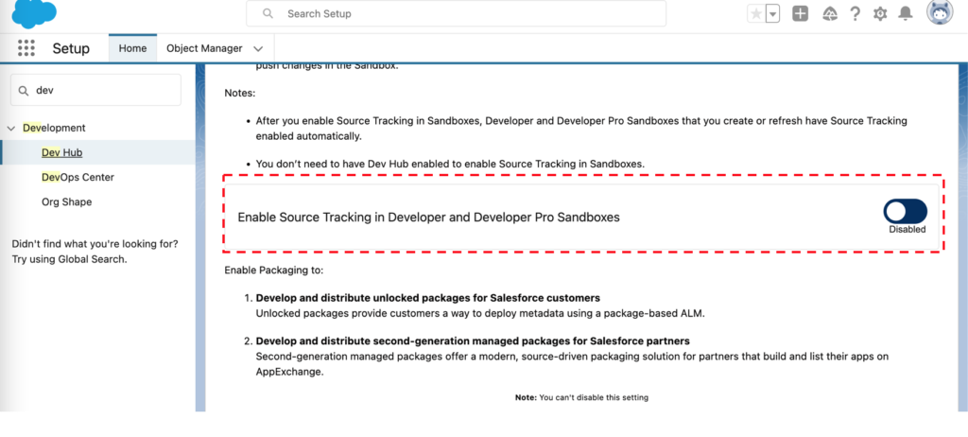The height and width of the screenshot is (437, 968).
Task: Click the 'Enable Source Tracking in Developer and Developer Pro Sandboxes' label
Action: point(428,218)
